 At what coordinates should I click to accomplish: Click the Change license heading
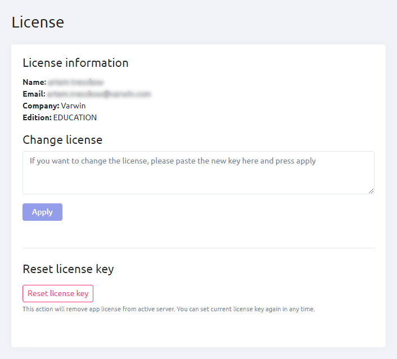coord(62,139)
